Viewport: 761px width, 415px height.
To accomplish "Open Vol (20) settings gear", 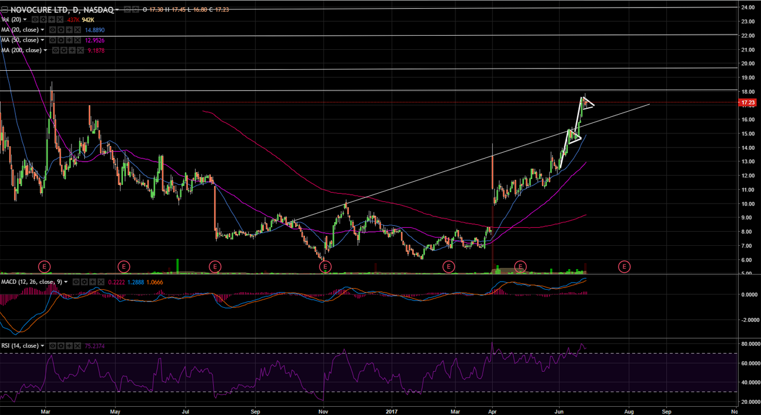I will point(43,20).
